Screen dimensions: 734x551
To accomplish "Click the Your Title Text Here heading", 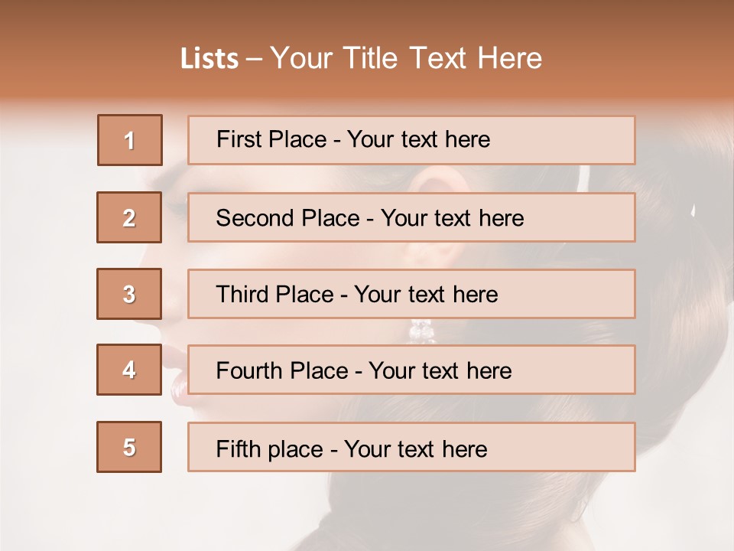I will (x=406, y=58).
